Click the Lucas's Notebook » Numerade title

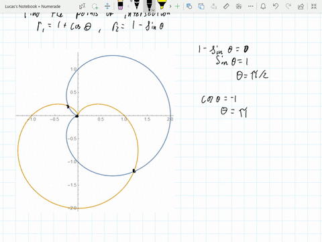tap(33, 7)
